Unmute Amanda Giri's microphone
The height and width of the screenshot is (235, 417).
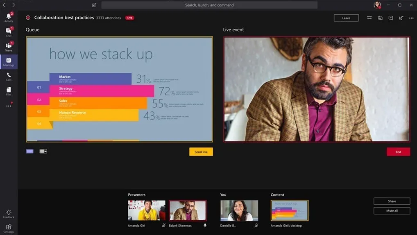(x=163, y=226)
